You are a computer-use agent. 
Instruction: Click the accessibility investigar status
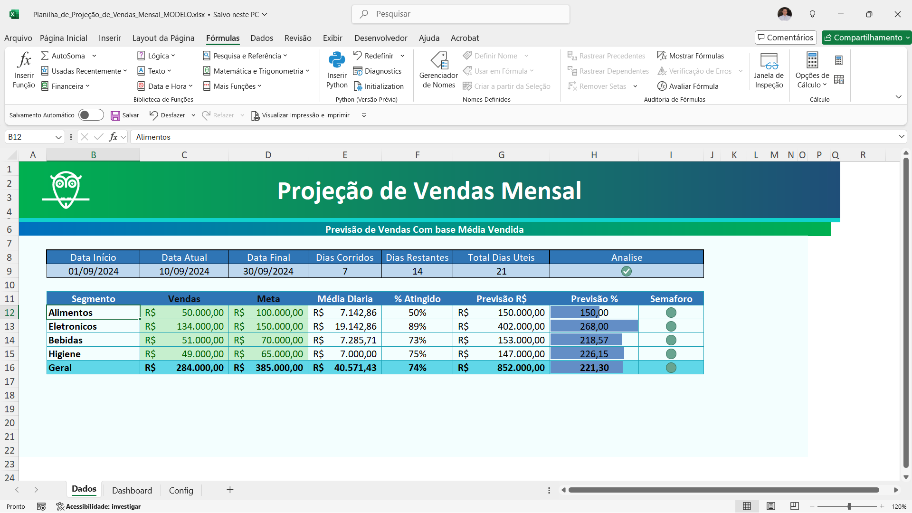click(98, 506)
